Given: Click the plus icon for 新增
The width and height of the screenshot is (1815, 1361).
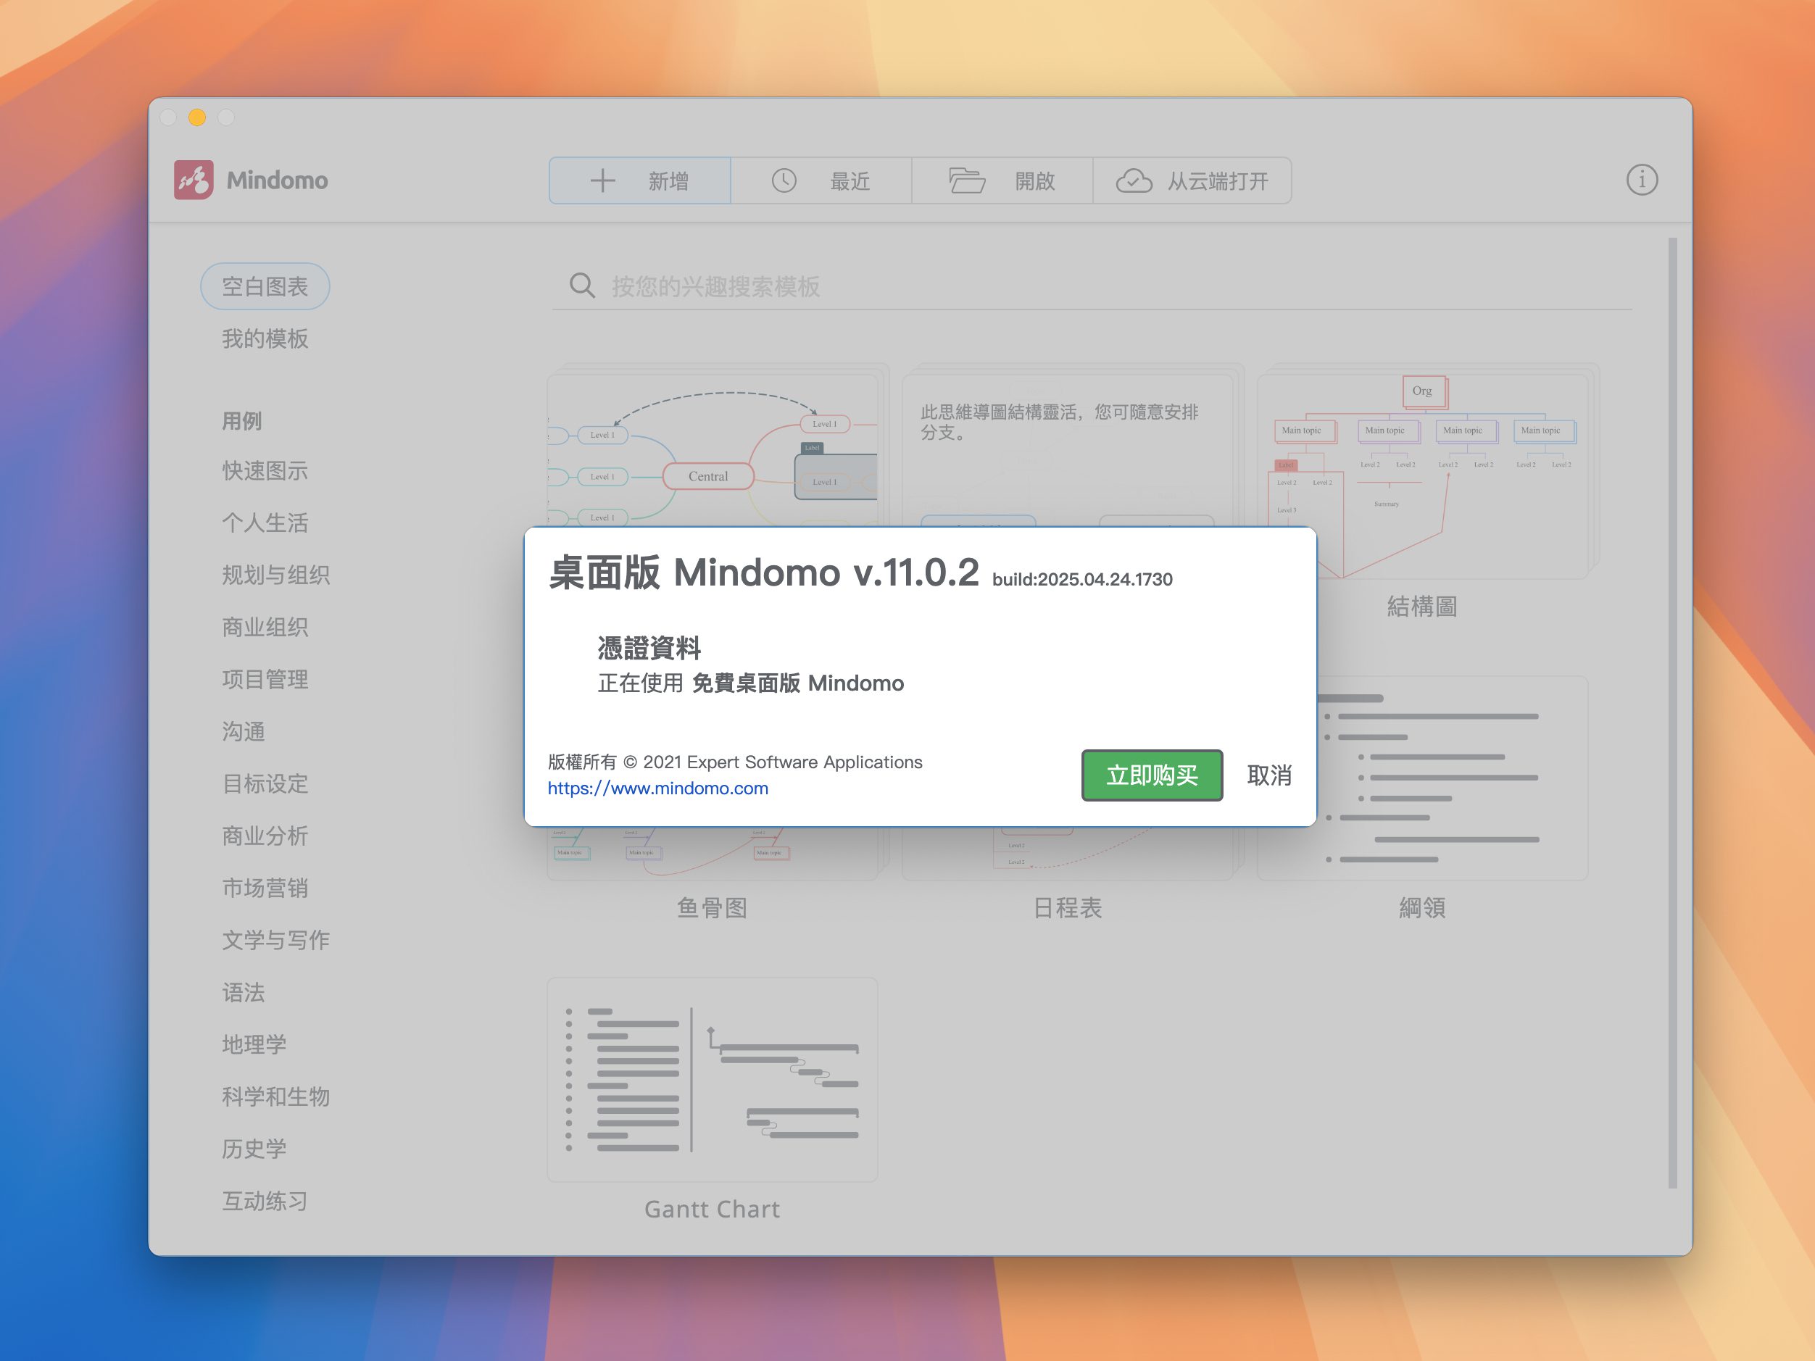Looking at the screenshot, I should tap(602, 180).
